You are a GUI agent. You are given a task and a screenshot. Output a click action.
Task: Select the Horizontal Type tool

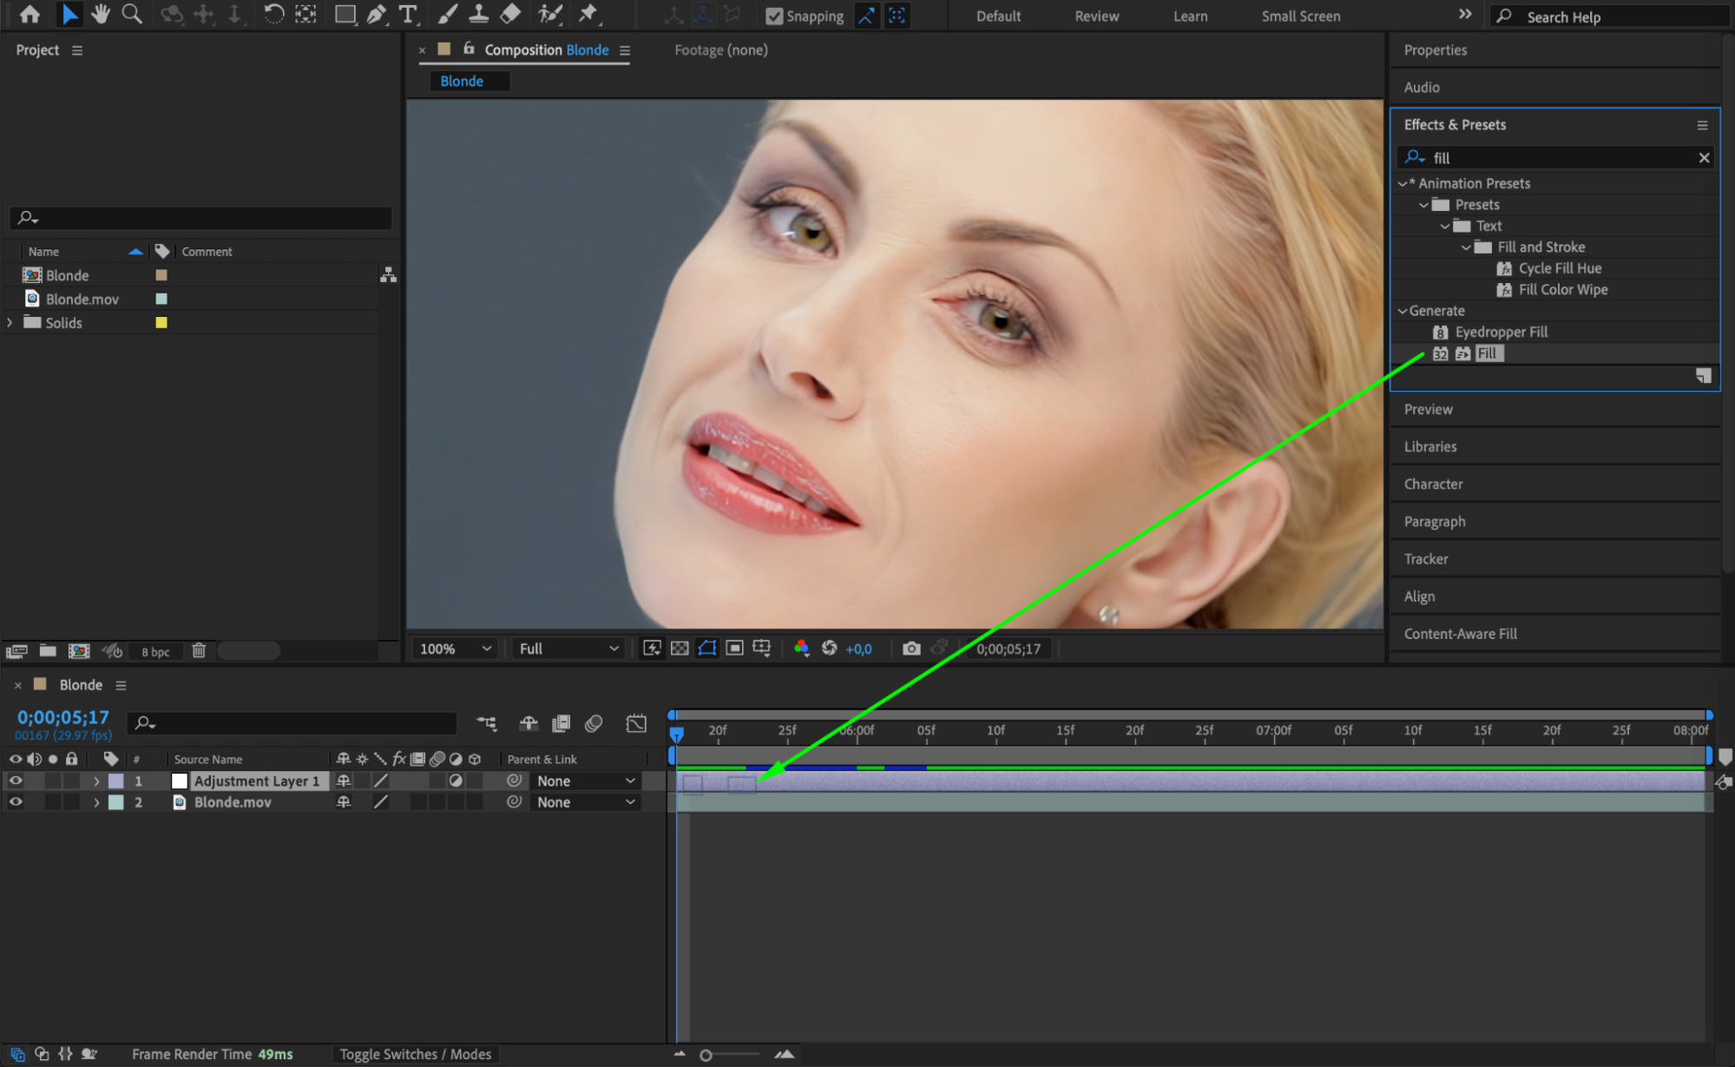(x=407, y=14)
